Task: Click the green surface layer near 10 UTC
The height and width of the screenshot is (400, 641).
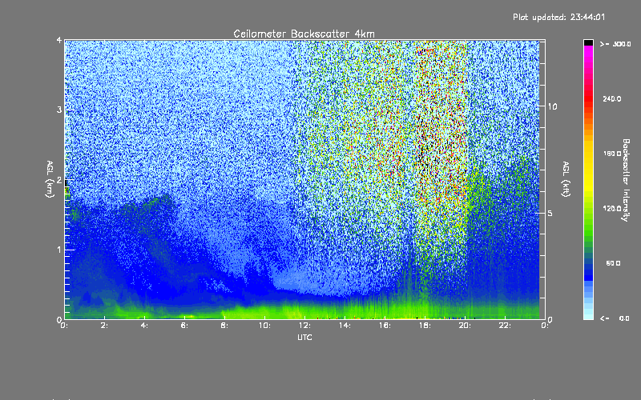Action: coord(264,312)
